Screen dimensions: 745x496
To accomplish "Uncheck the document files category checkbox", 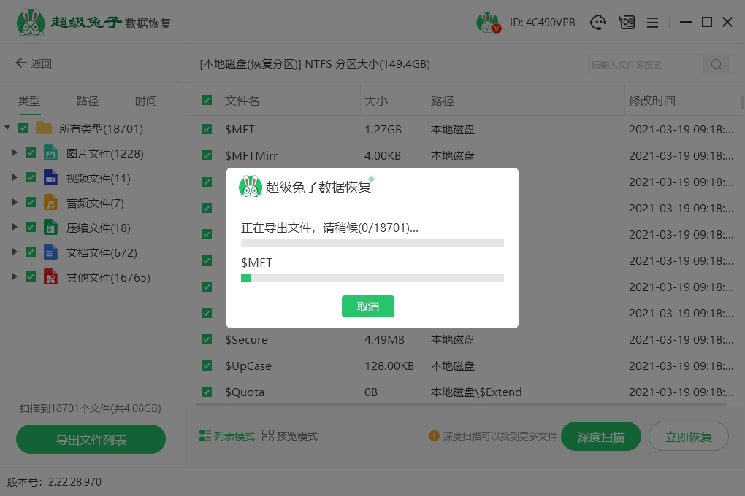I will pyautogui.click(x=31, y=252).
